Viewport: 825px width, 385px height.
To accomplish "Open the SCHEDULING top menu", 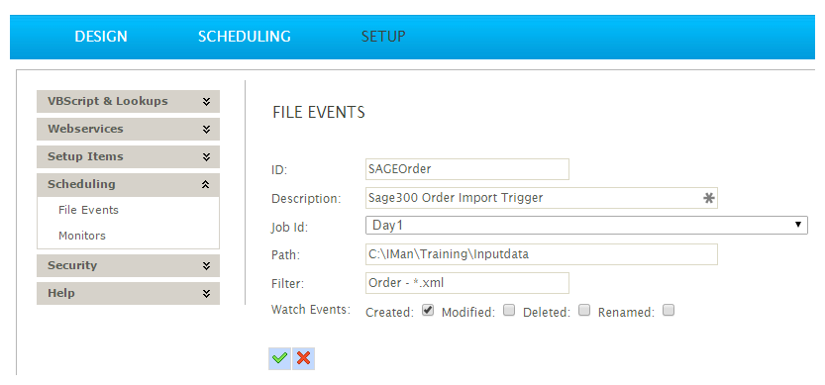I will point(244,37).
